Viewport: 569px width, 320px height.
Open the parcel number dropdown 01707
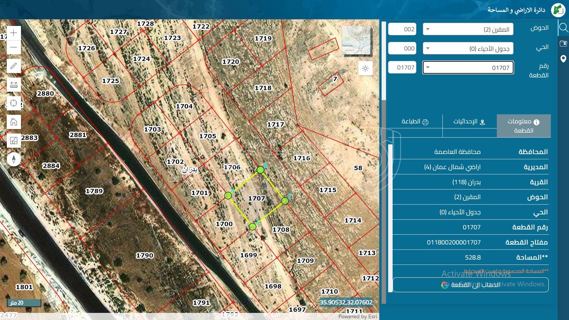468,68
